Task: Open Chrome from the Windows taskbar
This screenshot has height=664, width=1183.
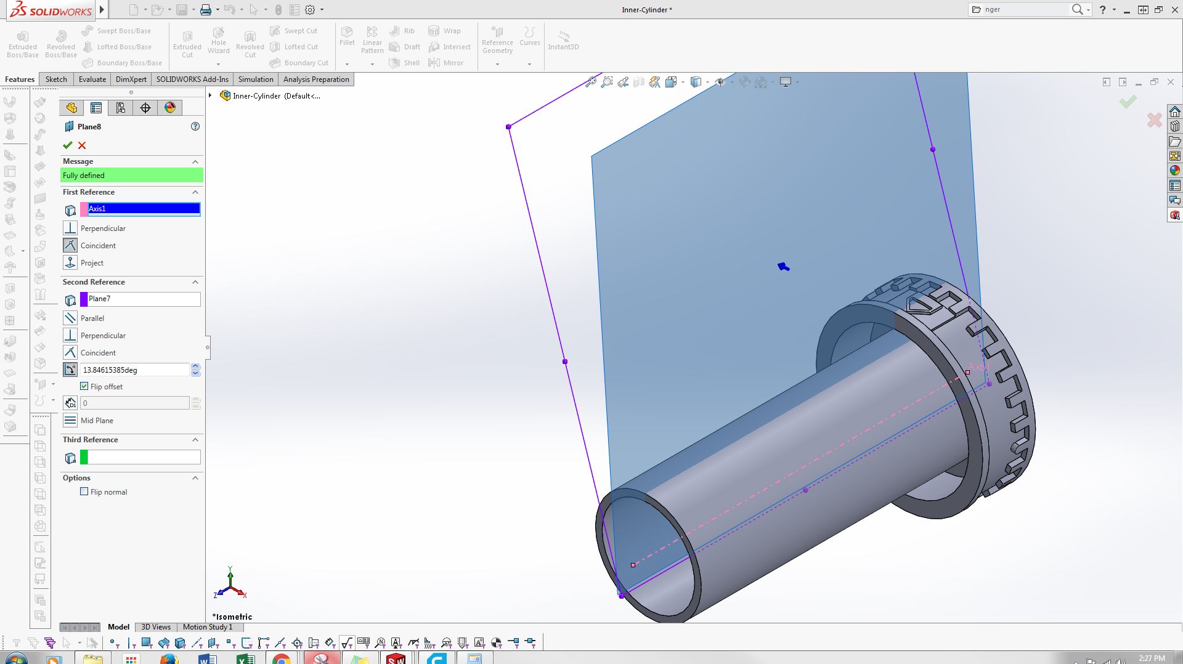Action: click(x=282, y=658)
